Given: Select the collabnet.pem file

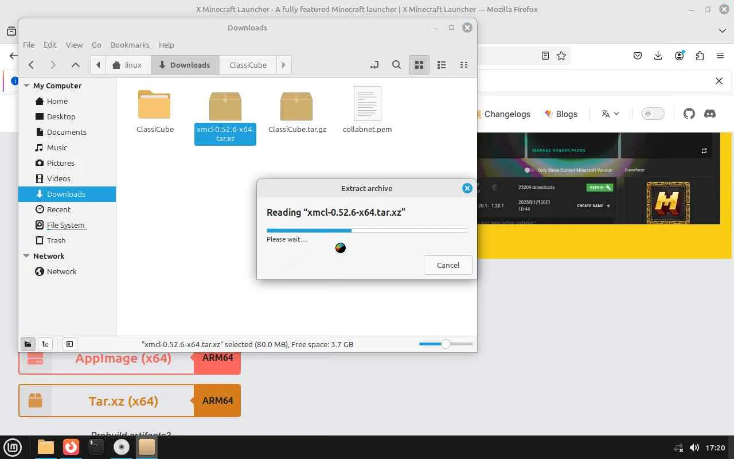Looking at the screenshot, I should 367,111.
